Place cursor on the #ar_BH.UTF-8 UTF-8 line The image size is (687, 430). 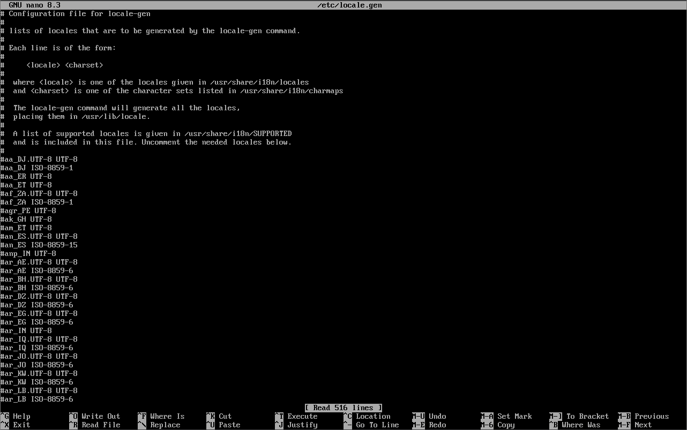(39, 279)
